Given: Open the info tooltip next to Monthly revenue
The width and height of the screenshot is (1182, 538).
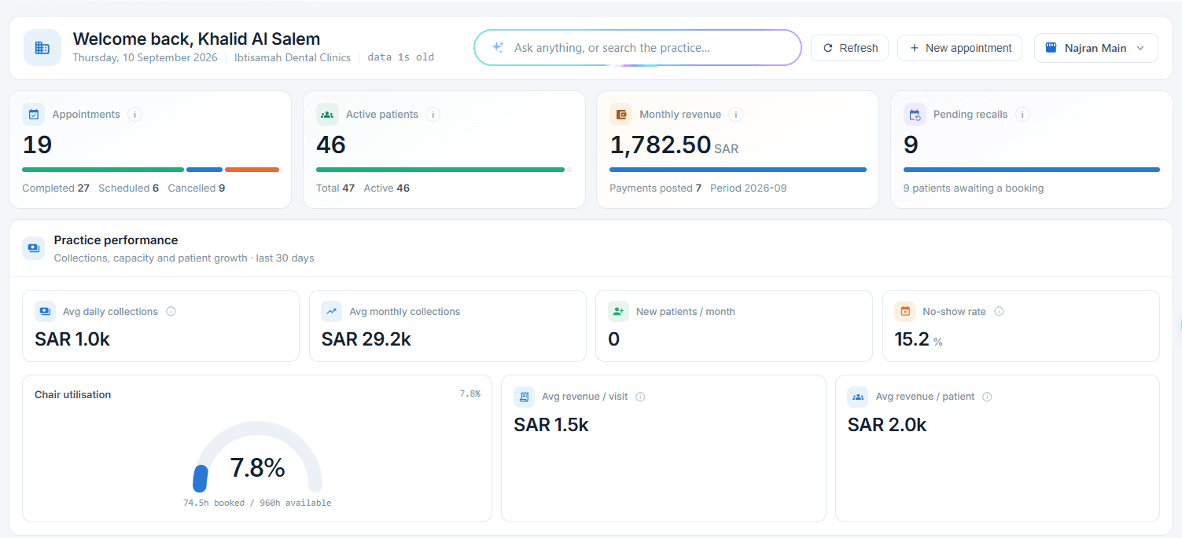Looking at the screenshot, I should pyautogui.click(x=735, y=115).
